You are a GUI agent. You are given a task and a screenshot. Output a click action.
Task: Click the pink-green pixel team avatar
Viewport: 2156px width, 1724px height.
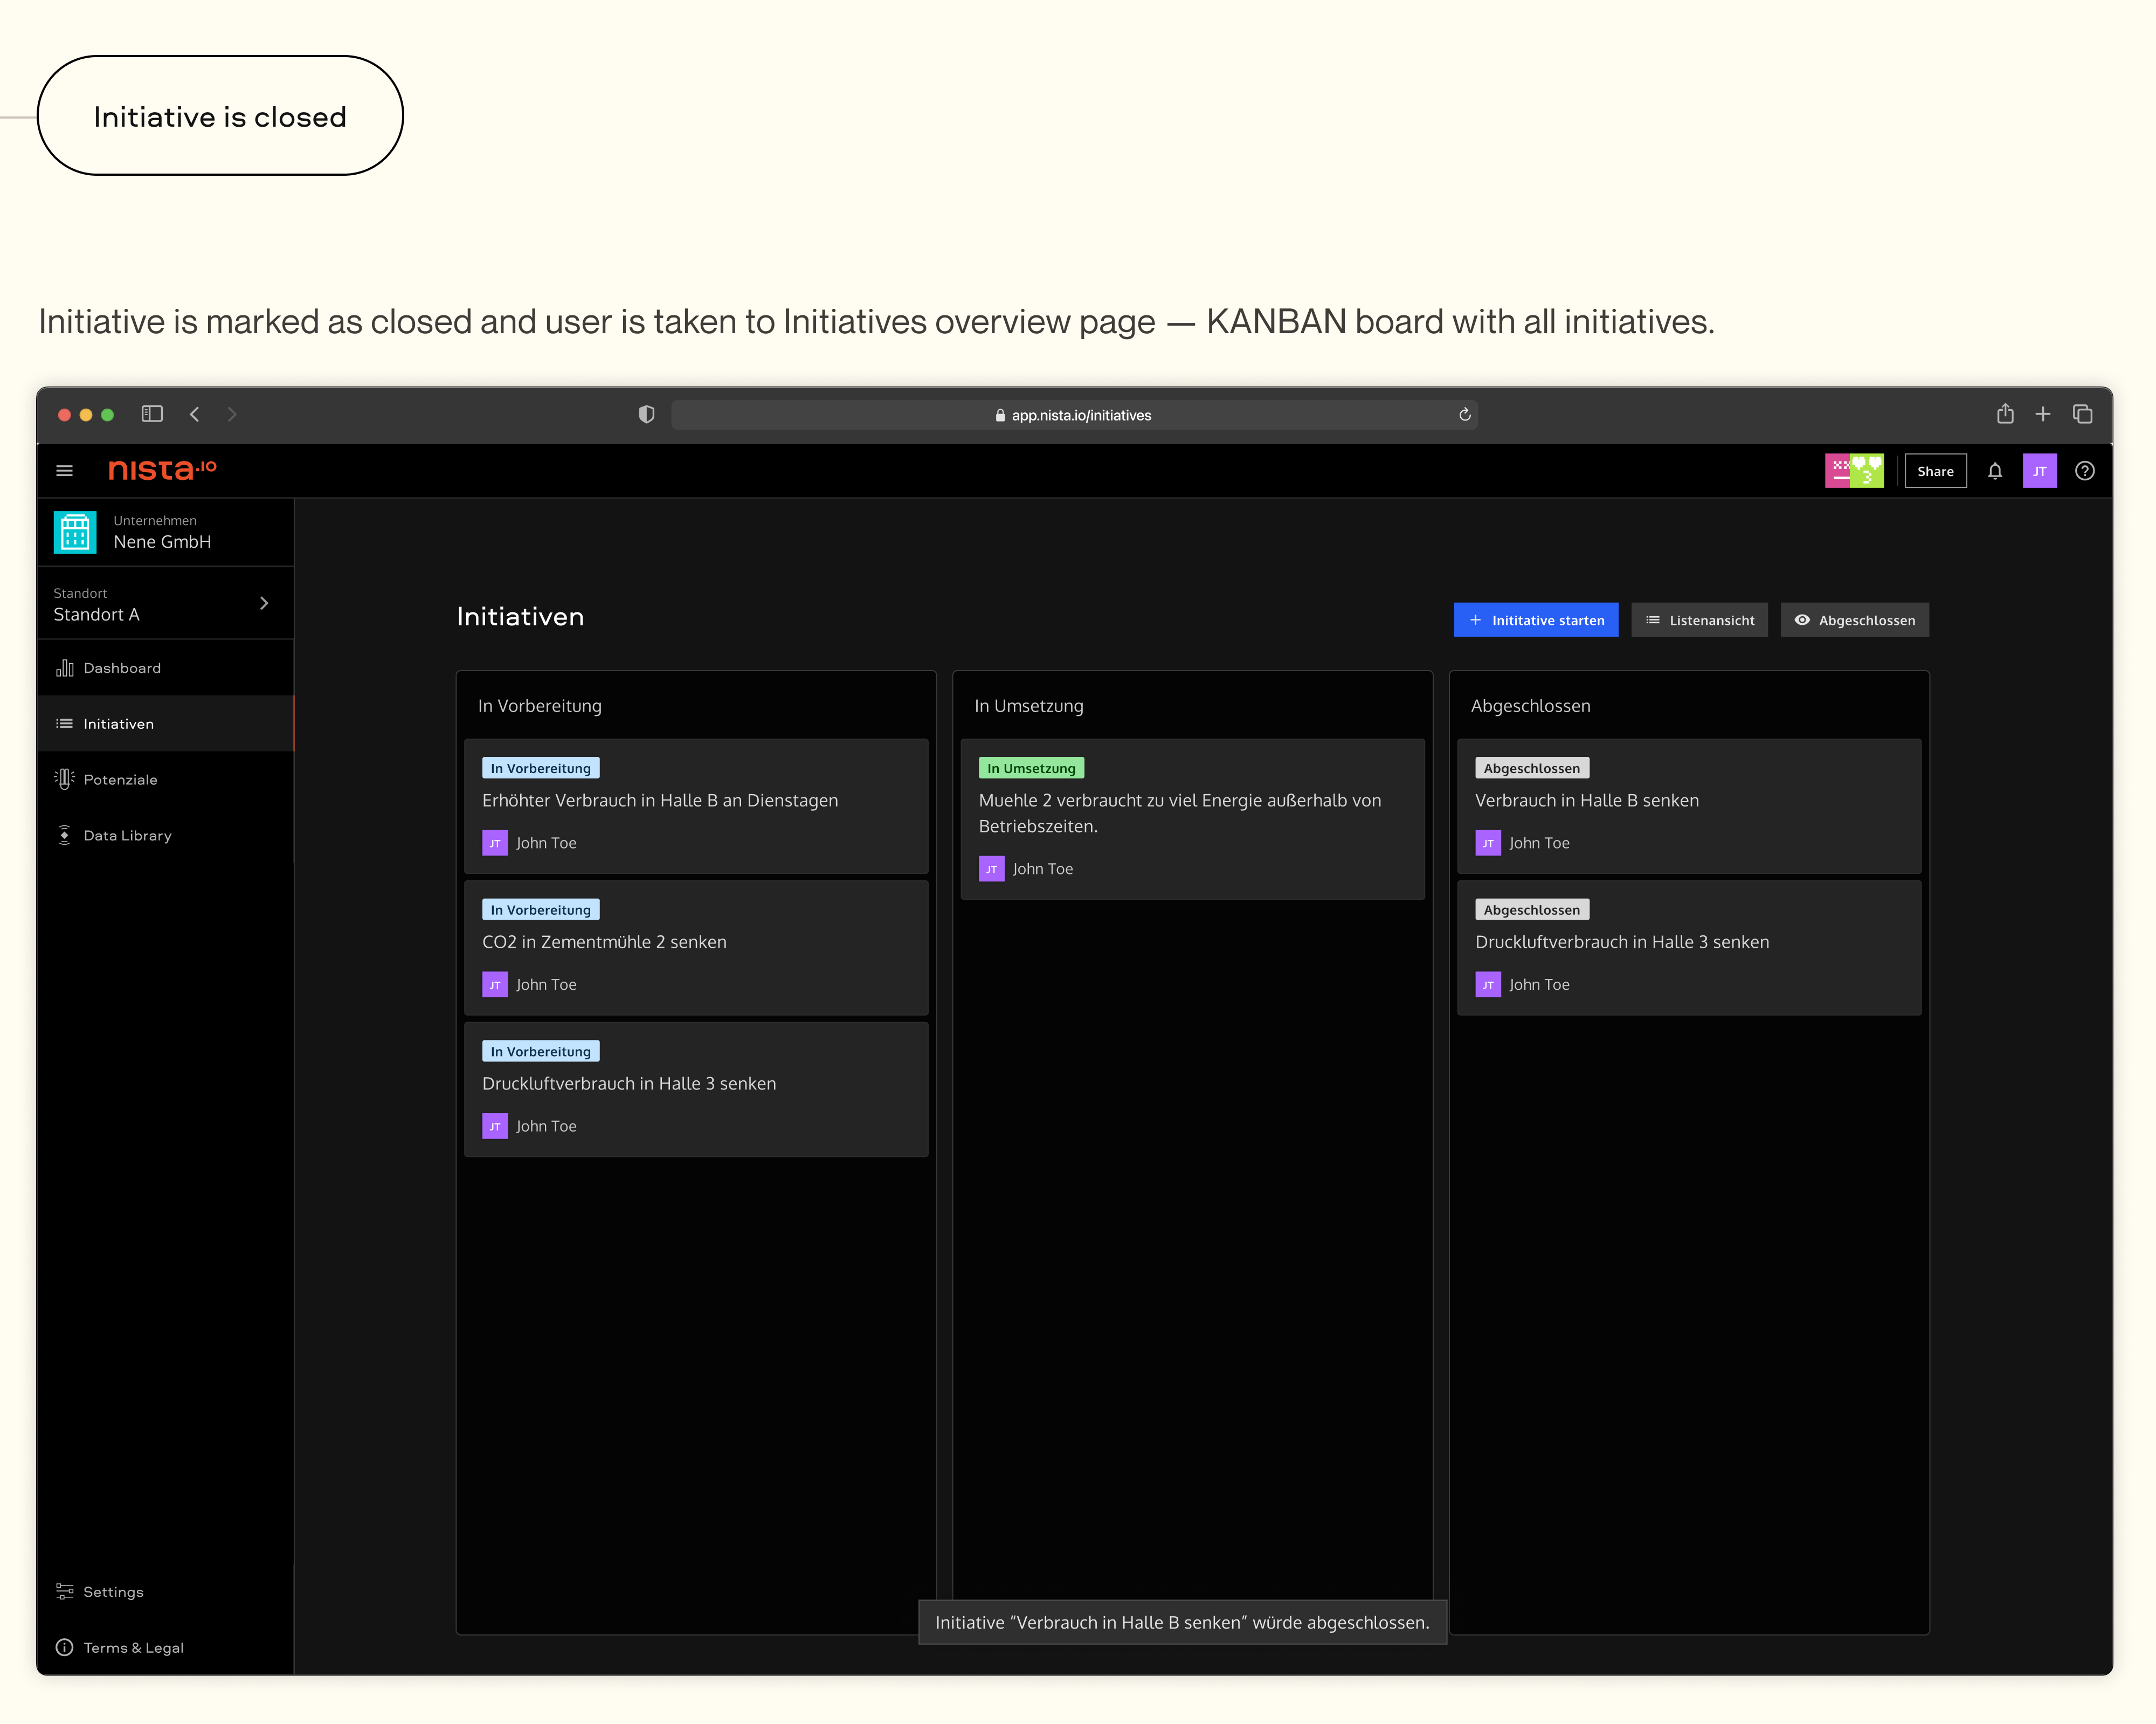click(1854, 471)
